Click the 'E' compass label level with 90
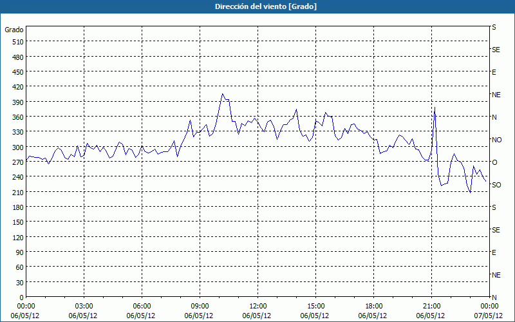The height and width of the screenshot is (322, 515). [x=494, y=252]
